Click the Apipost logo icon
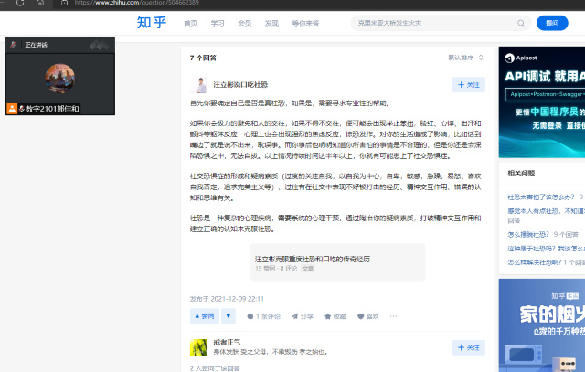 pyautogui.click(x=509, y=58)
